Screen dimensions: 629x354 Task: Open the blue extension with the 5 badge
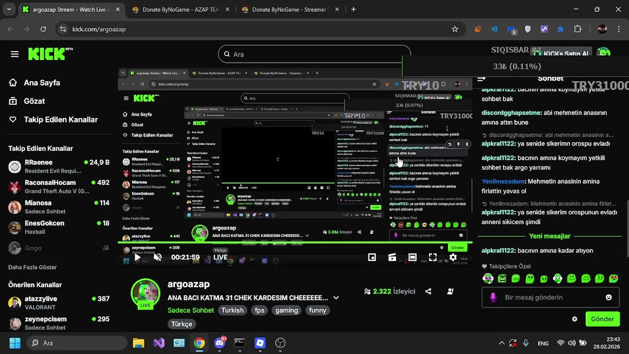click(512, 29)
